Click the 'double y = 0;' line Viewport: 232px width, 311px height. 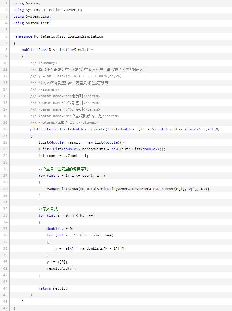tap(60, 229)
